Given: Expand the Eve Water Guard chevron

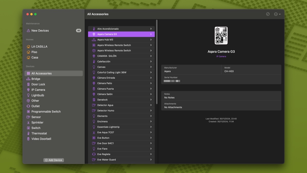Looking at the screenshot, I should 151,160.
